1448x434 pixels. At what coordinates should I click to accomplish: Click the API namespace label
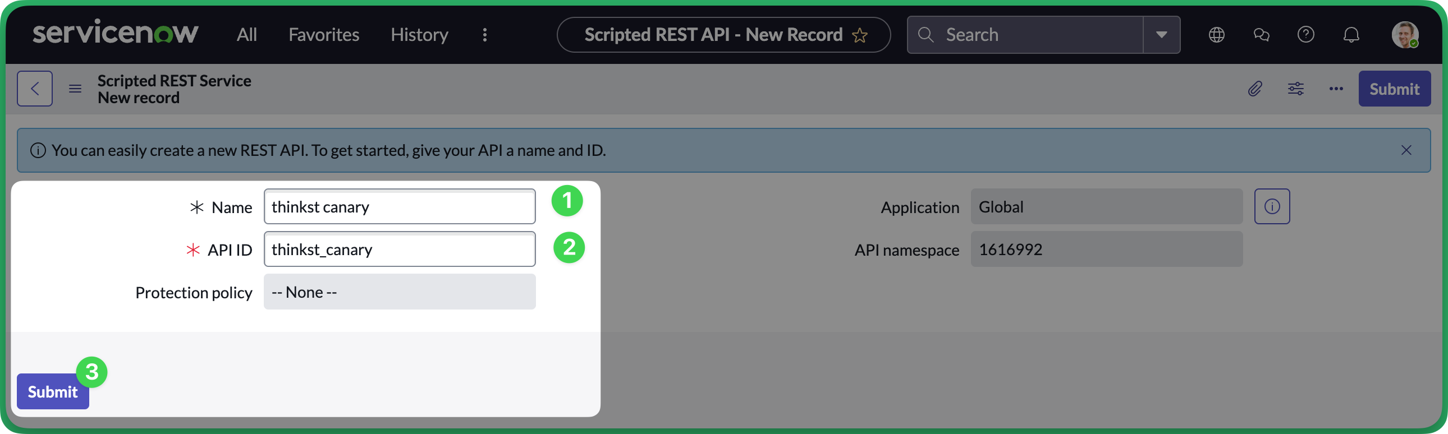pos(907,250)
